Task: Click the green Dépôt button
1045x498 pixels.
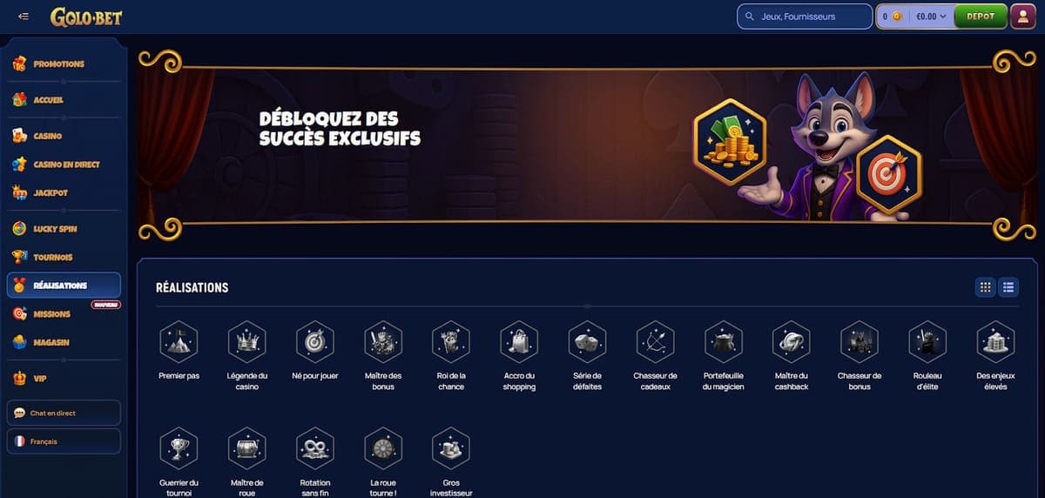Action: pyautogui.click(x=981, y=17)
